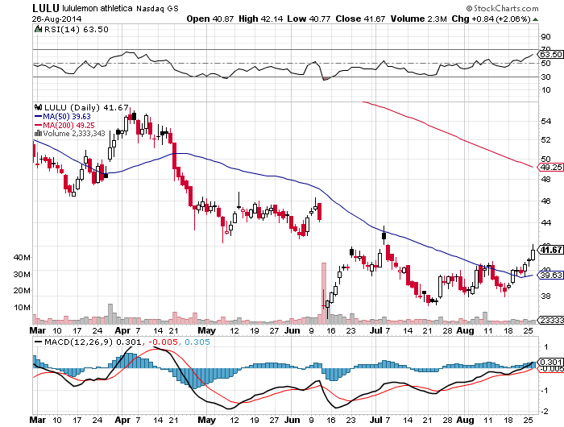Click the 30 level on the RSI axis
564x427 pixels.
[545, 77]
